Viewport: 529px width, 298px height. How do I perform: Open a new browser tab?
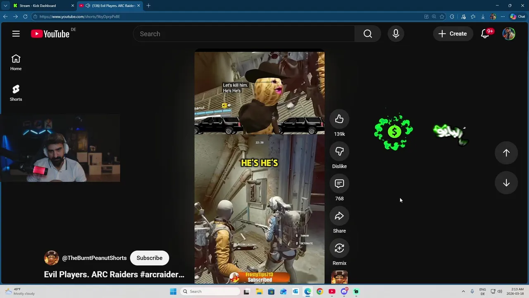pos(148,6)
